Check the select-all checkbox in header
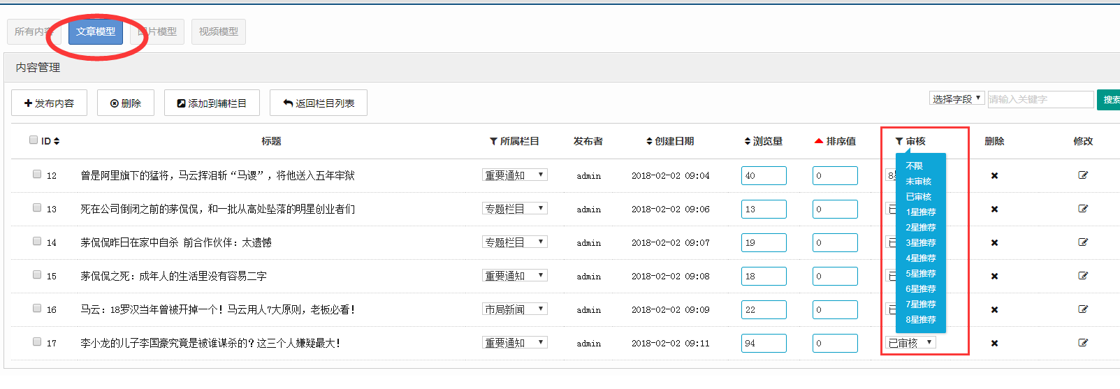The image size is (1120, 389). 34,140
